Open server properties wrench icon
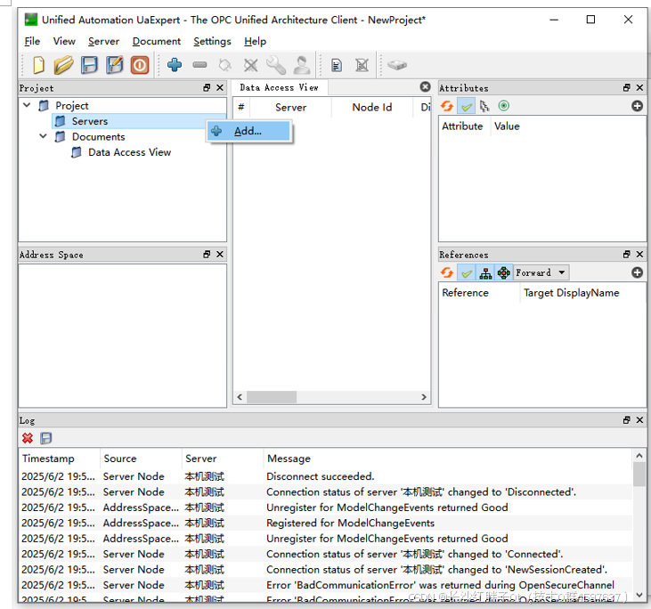The image size is (651, 609). point(276,65)
